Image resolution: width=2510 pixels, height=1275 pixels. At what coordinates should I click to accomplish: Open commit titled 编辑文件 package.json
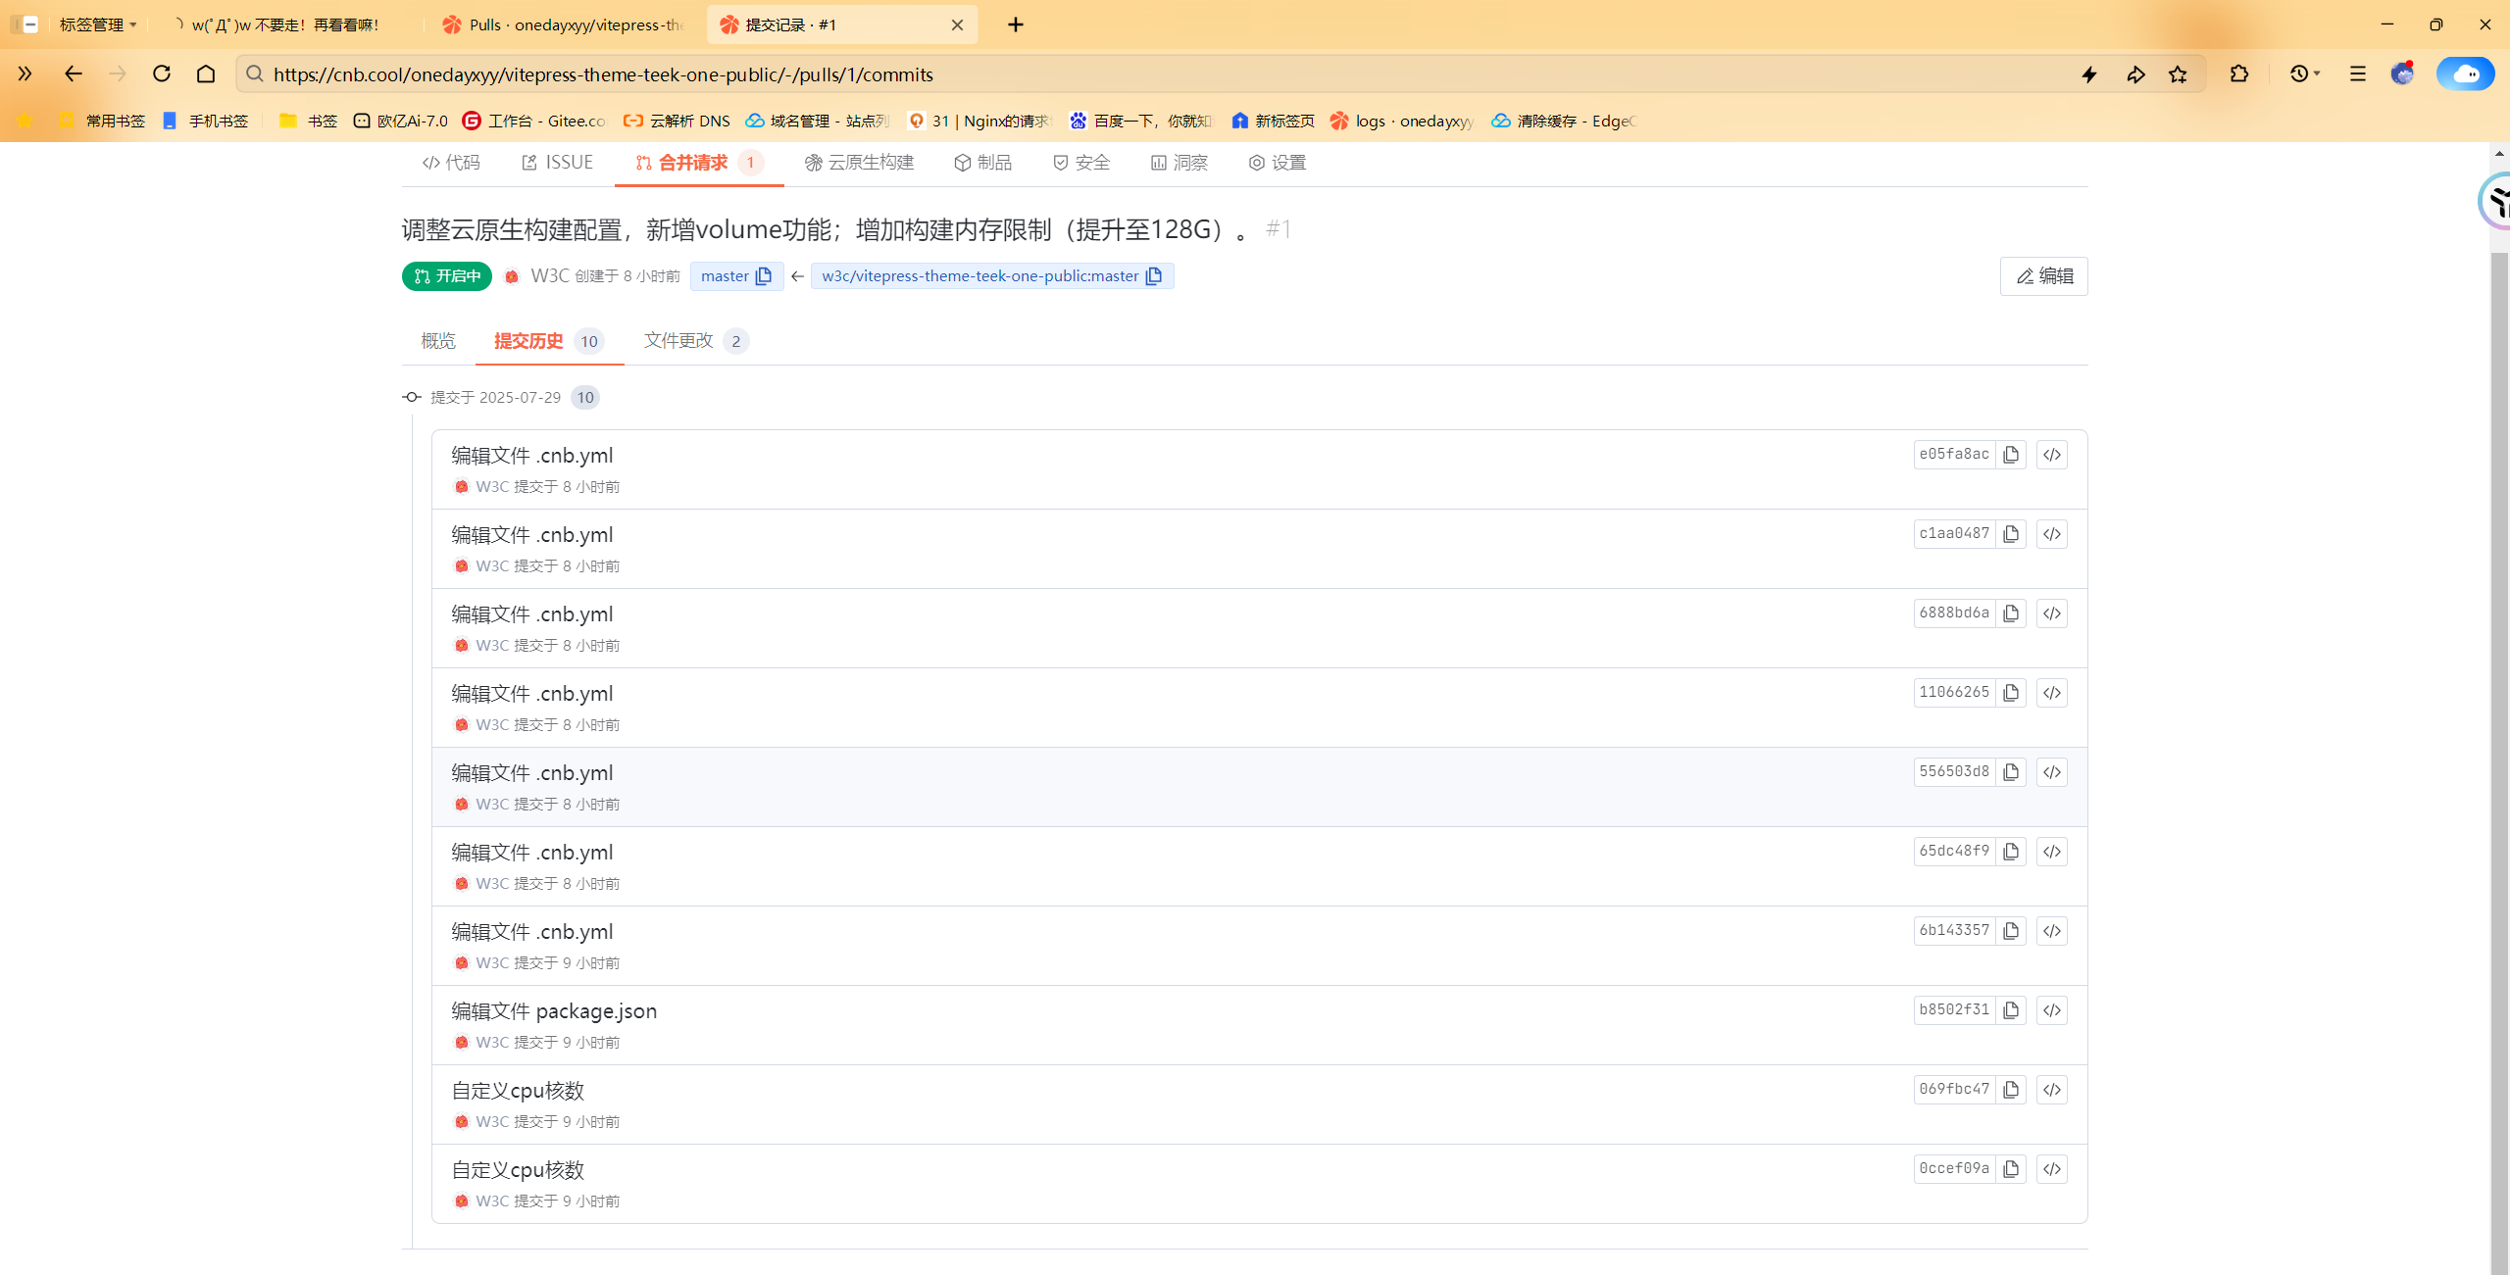click(x=554, y=1010)
